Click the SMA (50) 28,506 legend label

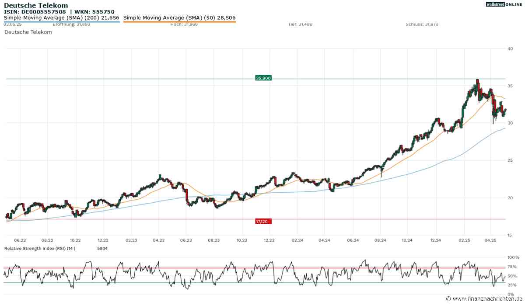click(x=179, y=18)
